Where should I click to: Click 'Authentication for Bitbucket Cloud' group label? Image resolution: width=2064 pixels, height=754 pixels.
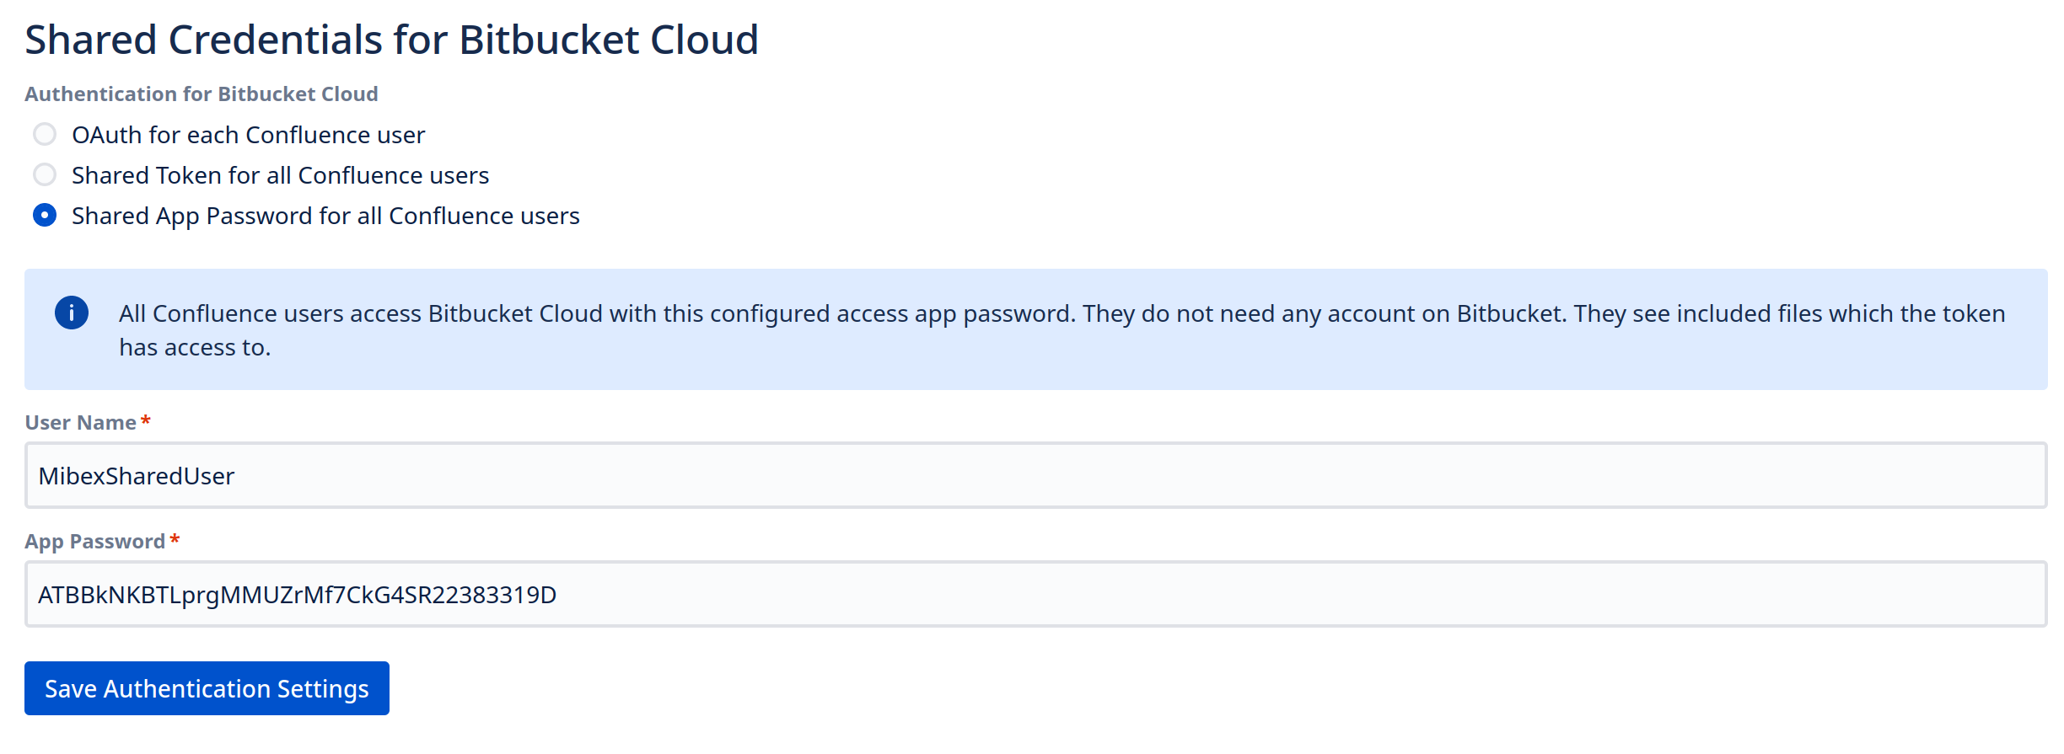201,94
